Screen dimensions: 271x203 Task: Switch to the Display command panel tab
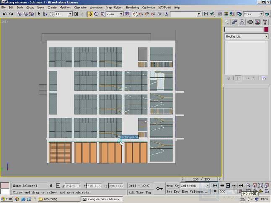pos(258,22)
